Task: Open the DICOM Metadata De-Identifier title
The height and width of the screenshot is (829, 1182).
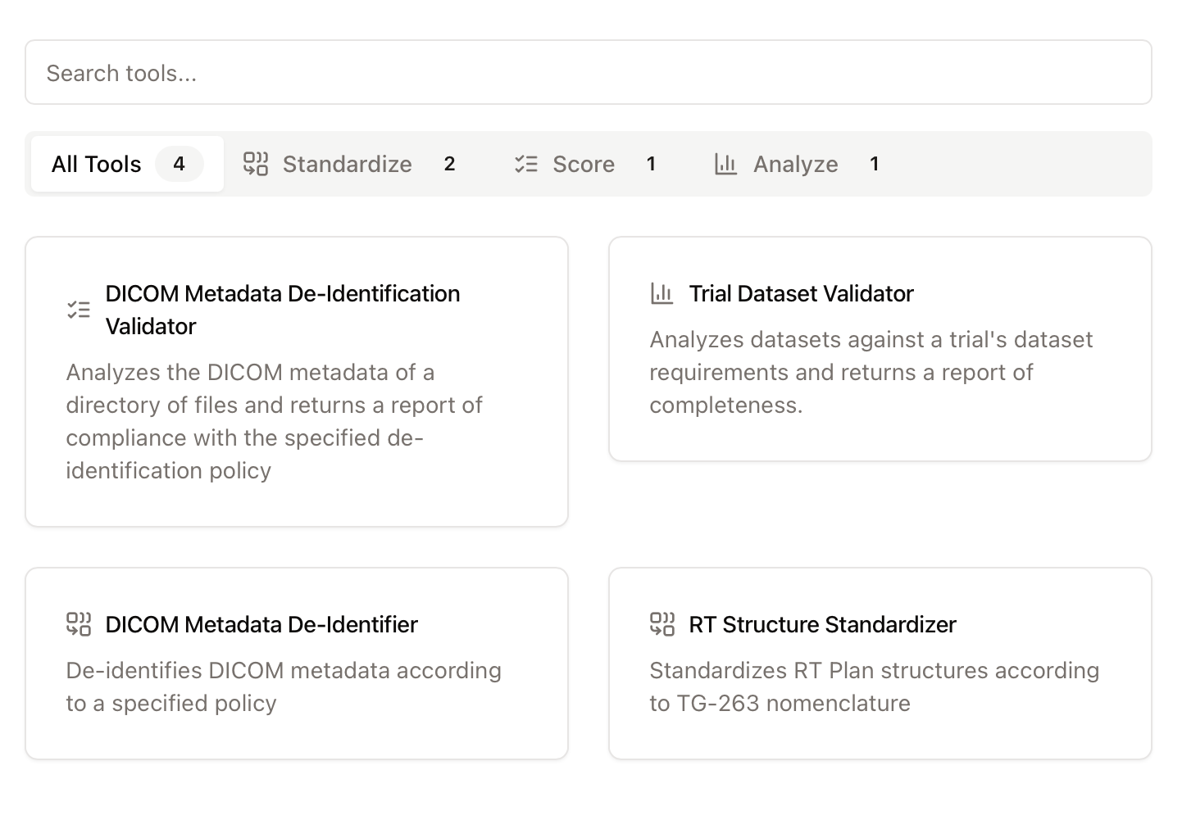Action: pyautogui.click(x=261, y=624)
